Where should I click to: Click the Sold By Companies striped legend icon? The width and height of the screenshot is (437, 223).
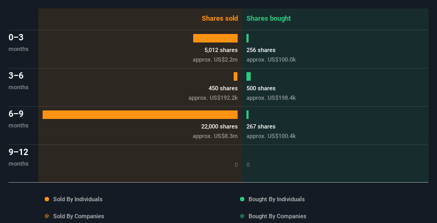pyautogui.click(x=47, y=216)
